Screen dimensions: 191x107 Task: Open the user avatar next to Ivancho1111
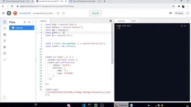[15, 13]
